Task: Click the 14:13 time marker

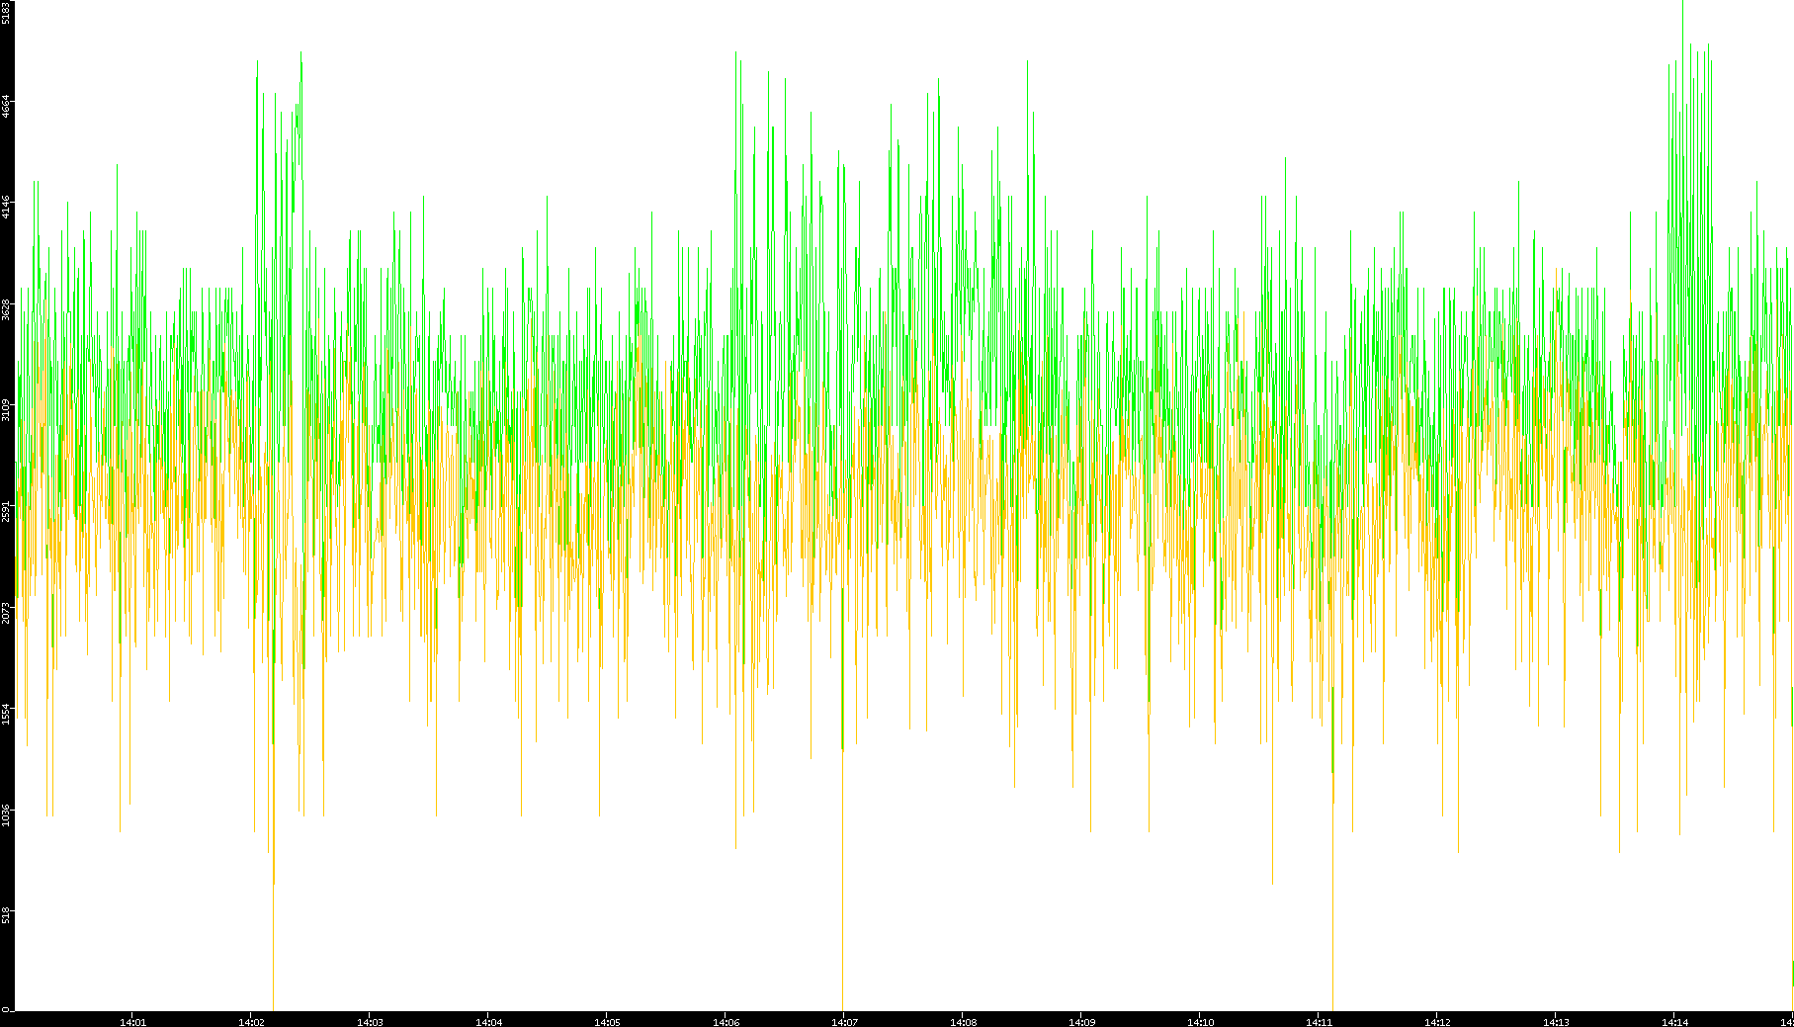Action: point(1556,1021)
